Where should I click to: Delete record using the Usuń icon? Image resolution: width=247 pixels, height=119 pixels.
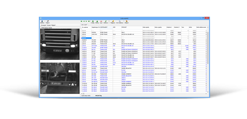[101, 21]
